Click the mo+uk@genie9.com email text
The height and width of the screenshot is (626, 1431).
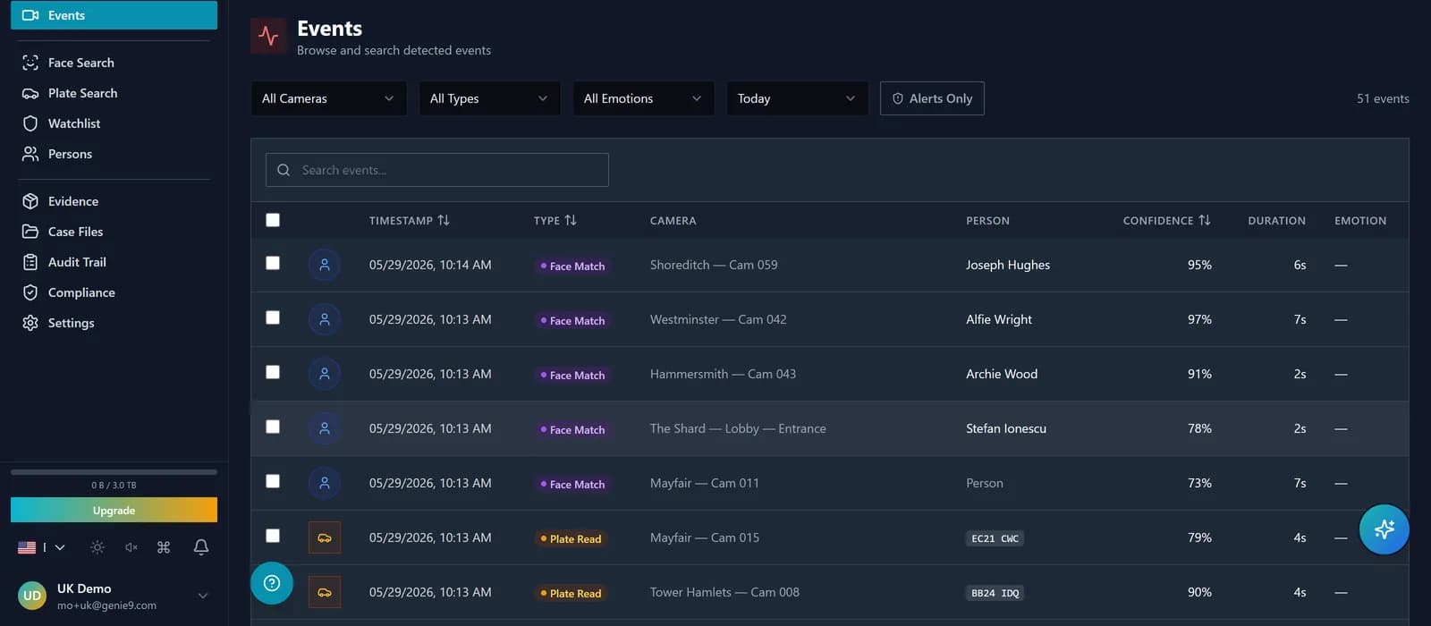[x=106, y=605]
